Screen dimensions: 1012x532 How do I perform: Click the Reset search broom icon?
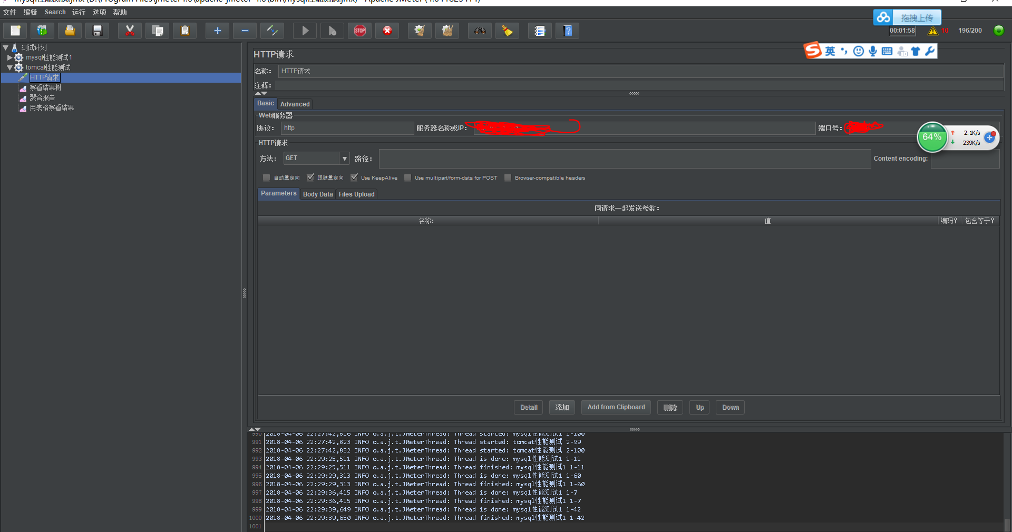point(507,31)
